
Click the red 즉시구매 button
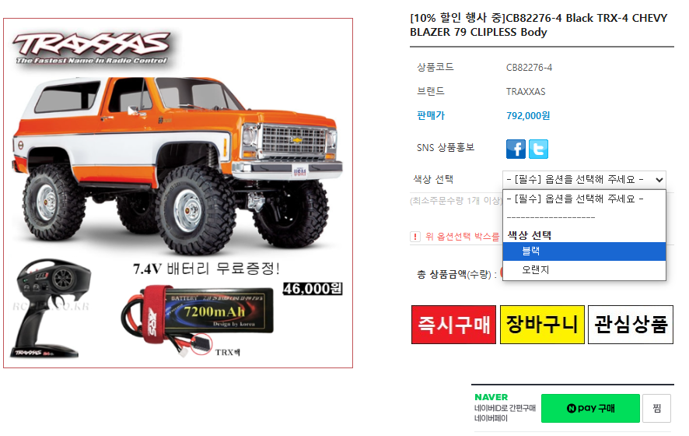pos(453,325)
